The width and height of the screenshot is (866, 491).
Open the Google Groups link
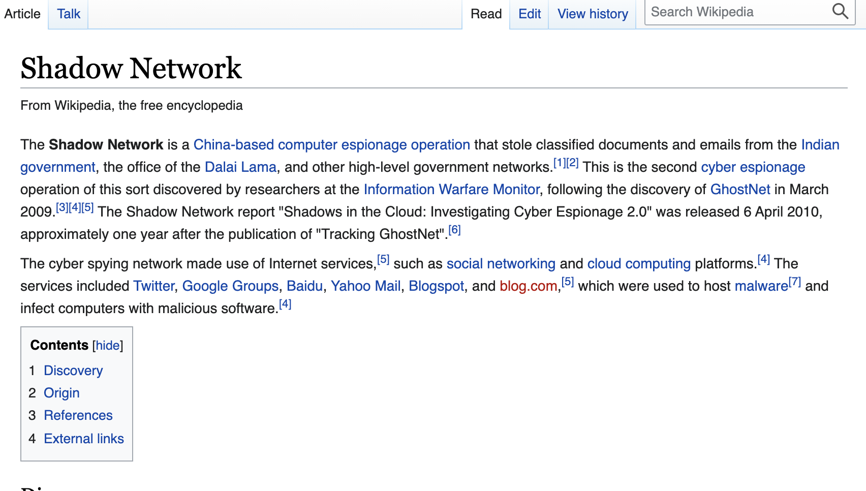coord(230,286)
